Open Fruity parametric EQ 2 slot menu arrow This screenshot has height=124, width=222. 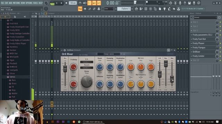click(x=191, y=35)
